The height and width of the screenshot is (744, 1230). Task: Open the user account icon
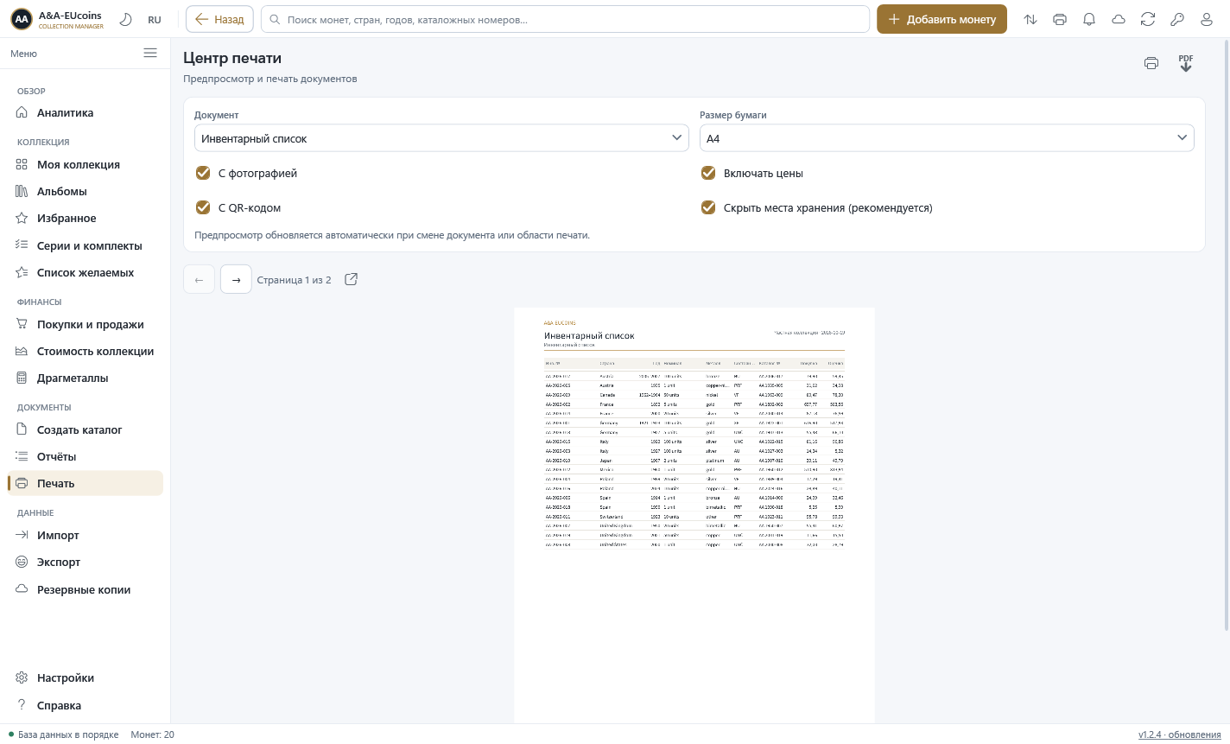(1207, 19)
